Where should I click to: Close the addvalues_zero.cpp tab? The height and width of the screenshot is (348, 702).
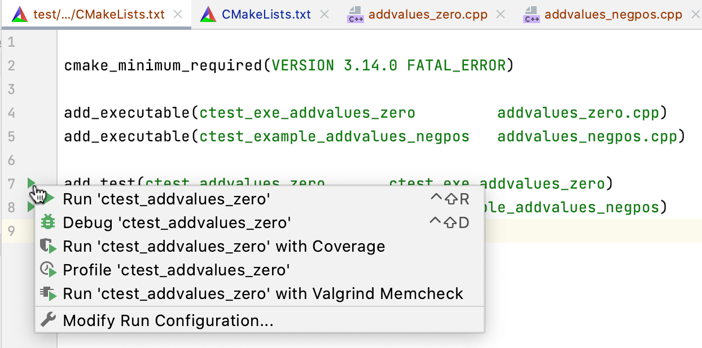(x=500, y=15)
